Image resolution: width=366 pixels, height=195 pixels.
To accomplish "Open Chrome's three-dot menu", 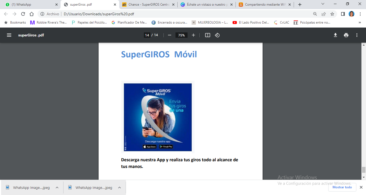I will coord(360,14).
